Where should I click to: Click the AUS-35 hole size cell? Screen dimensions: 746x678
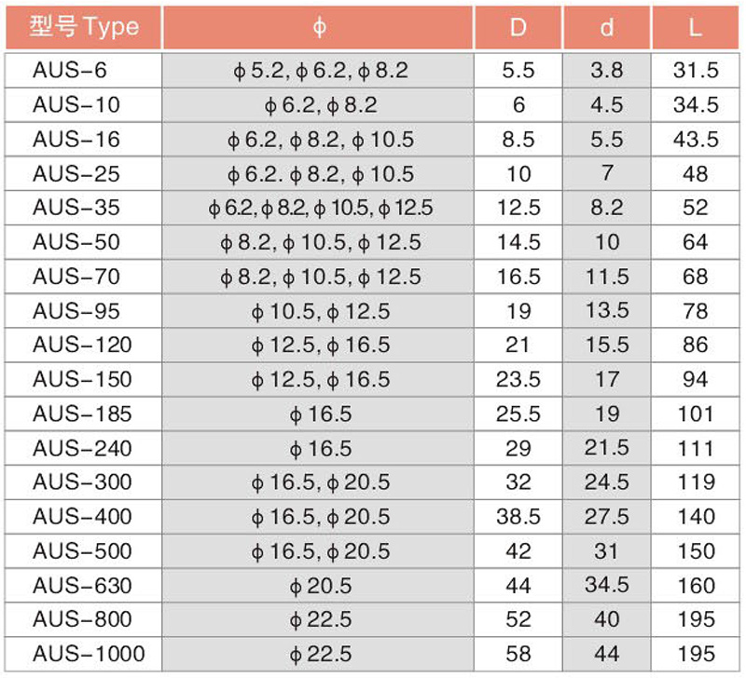(318, 208)
